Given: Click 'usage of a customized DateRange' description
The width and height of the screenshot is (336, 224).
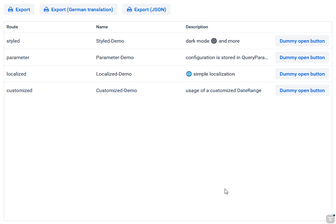Looking at the screenshot, I should [223, 91].
